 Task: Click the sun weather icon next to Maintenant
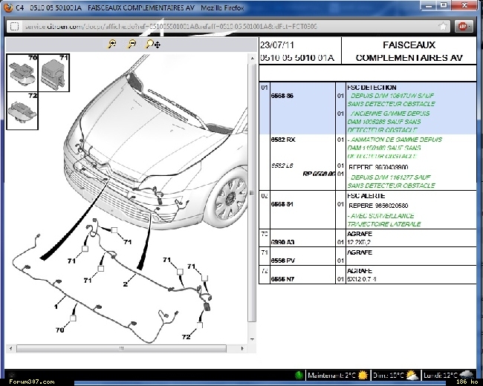tap(361, 375)
